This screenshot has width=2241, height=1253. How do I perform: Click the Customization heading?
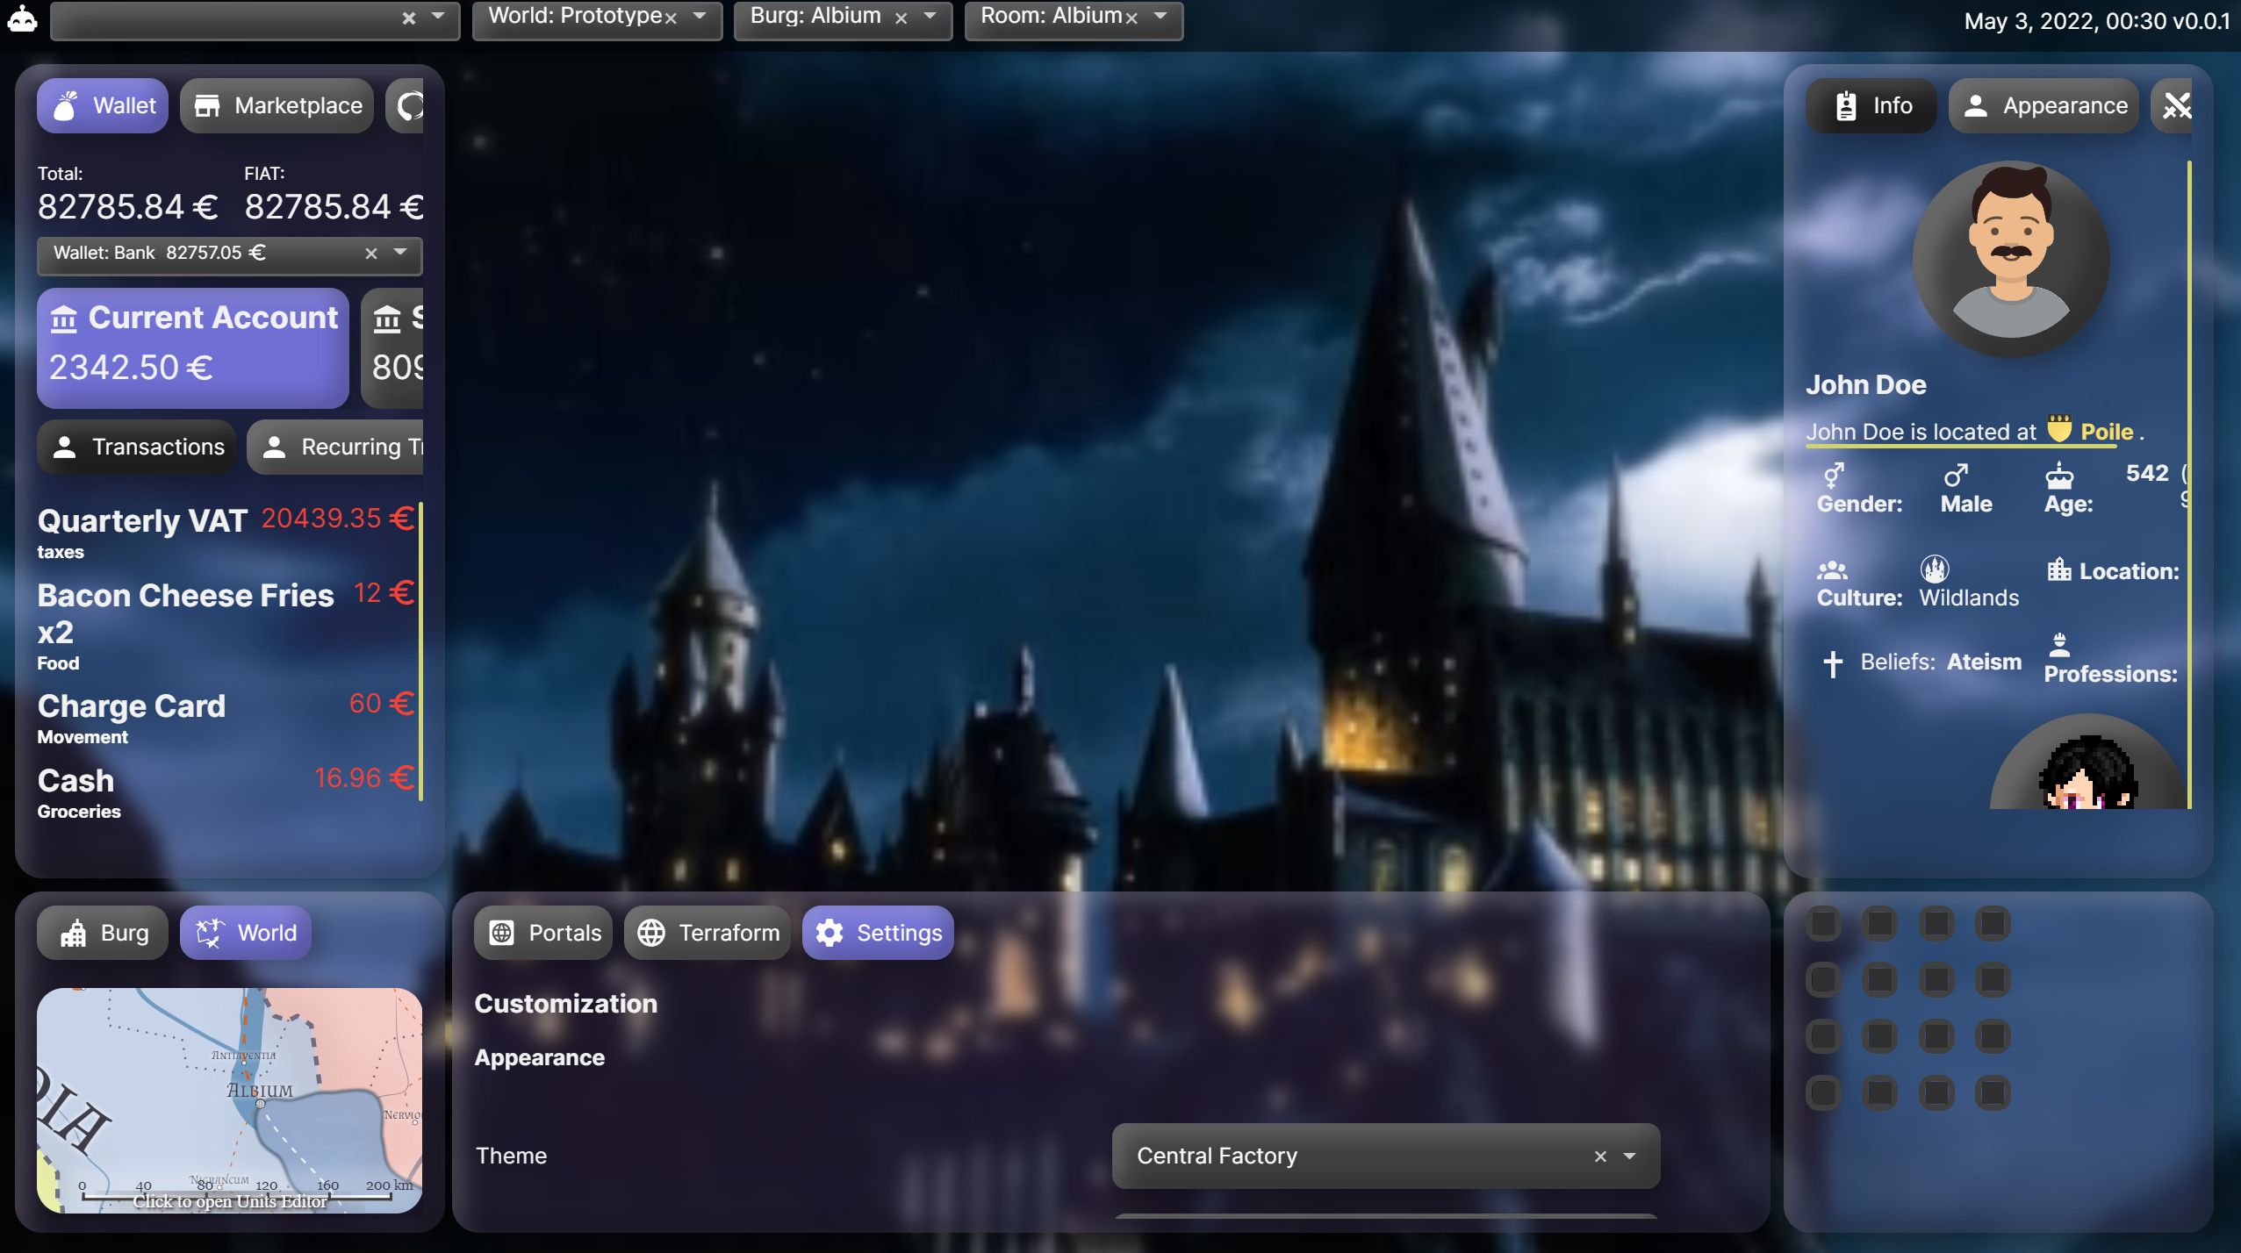tap(566, 1004)
